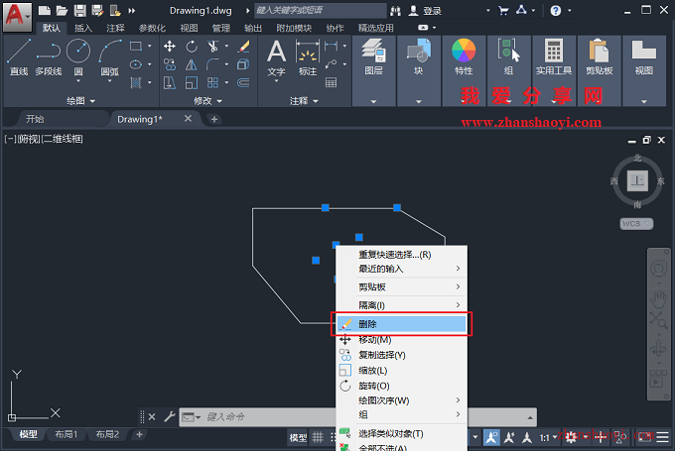Screen dimensions: 675x451
Task: Open the Layers (图层) panel
Action: tap(373, 56)
